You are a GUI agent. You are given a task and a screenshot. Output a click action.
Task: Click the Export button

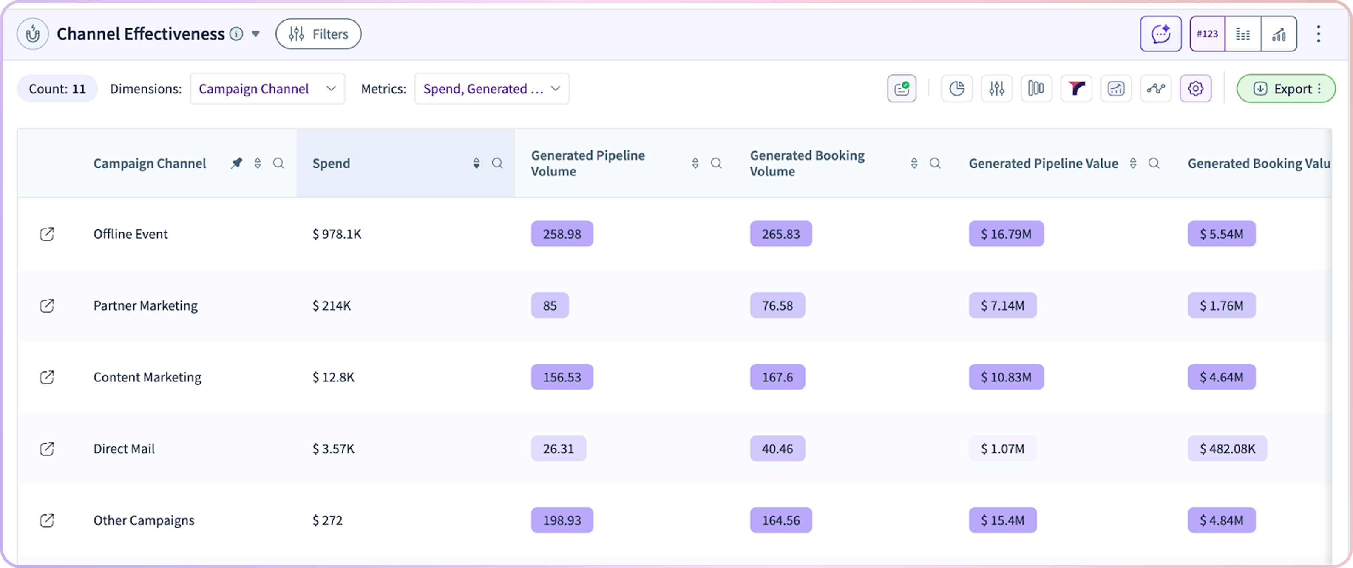click(1285, 89)
